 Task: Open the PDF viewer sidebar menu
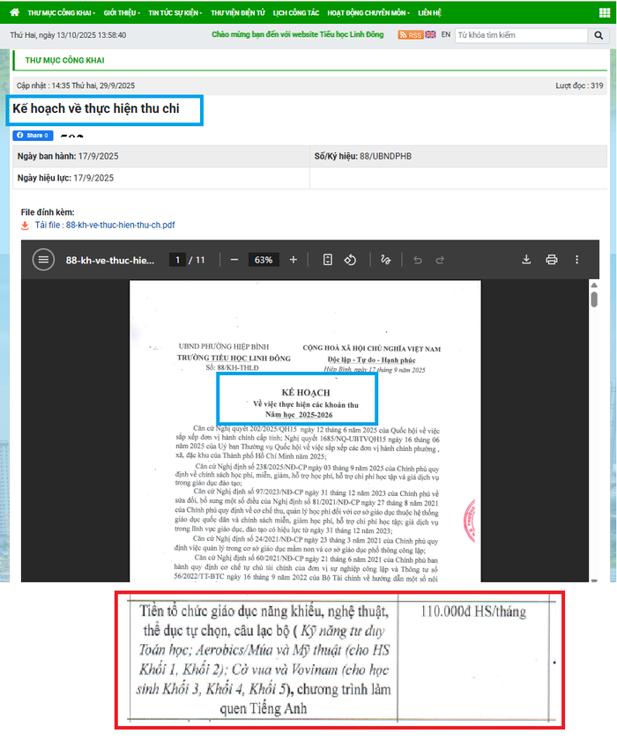coord(42,260)
